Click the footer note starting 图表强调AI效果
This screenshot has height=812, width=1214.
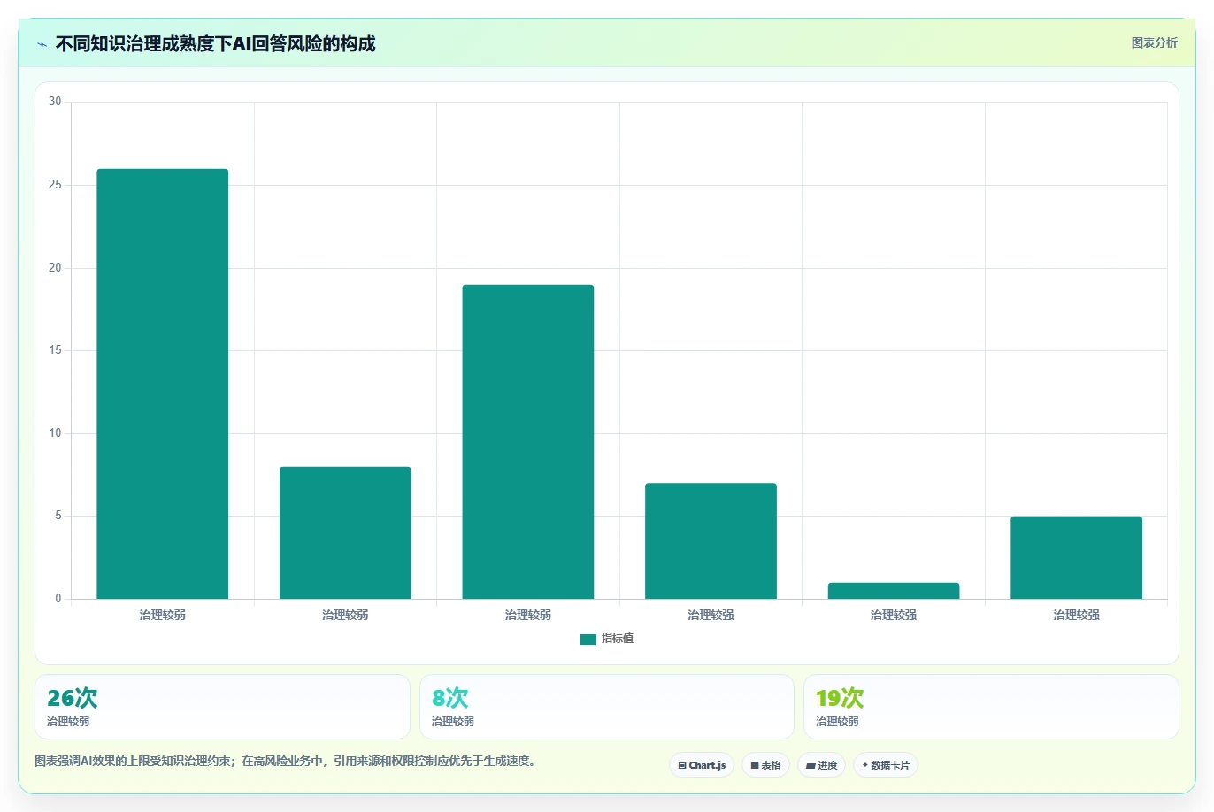click(286, 761)
